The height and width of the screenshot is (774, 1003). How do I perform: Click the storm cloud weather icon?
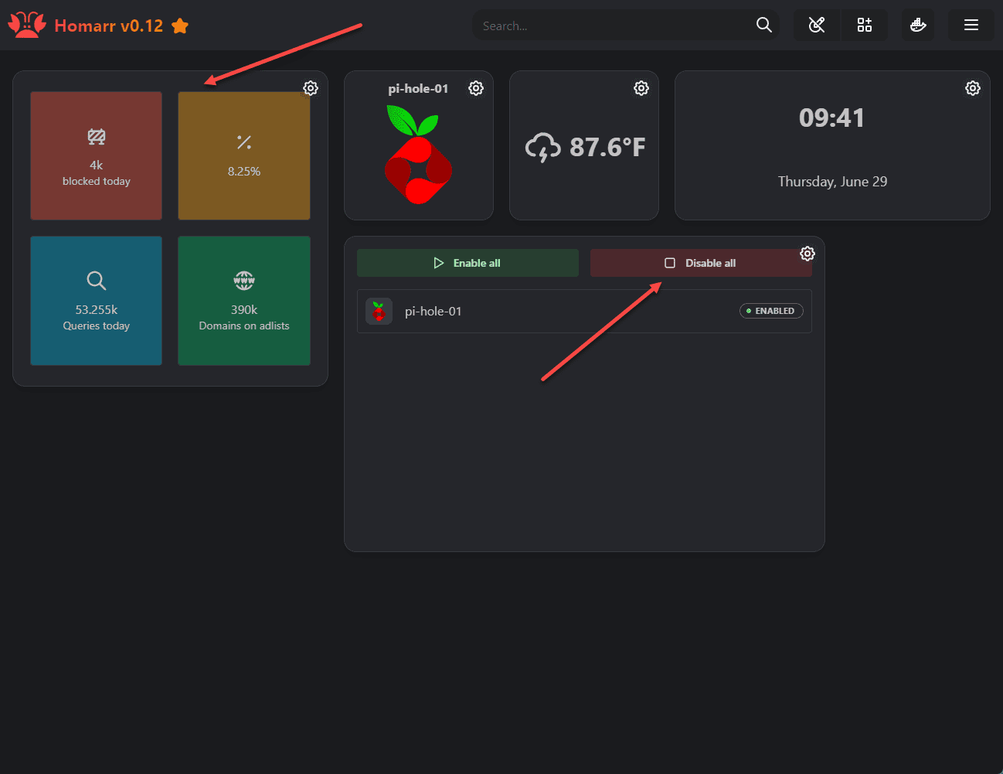pos(543,147)
